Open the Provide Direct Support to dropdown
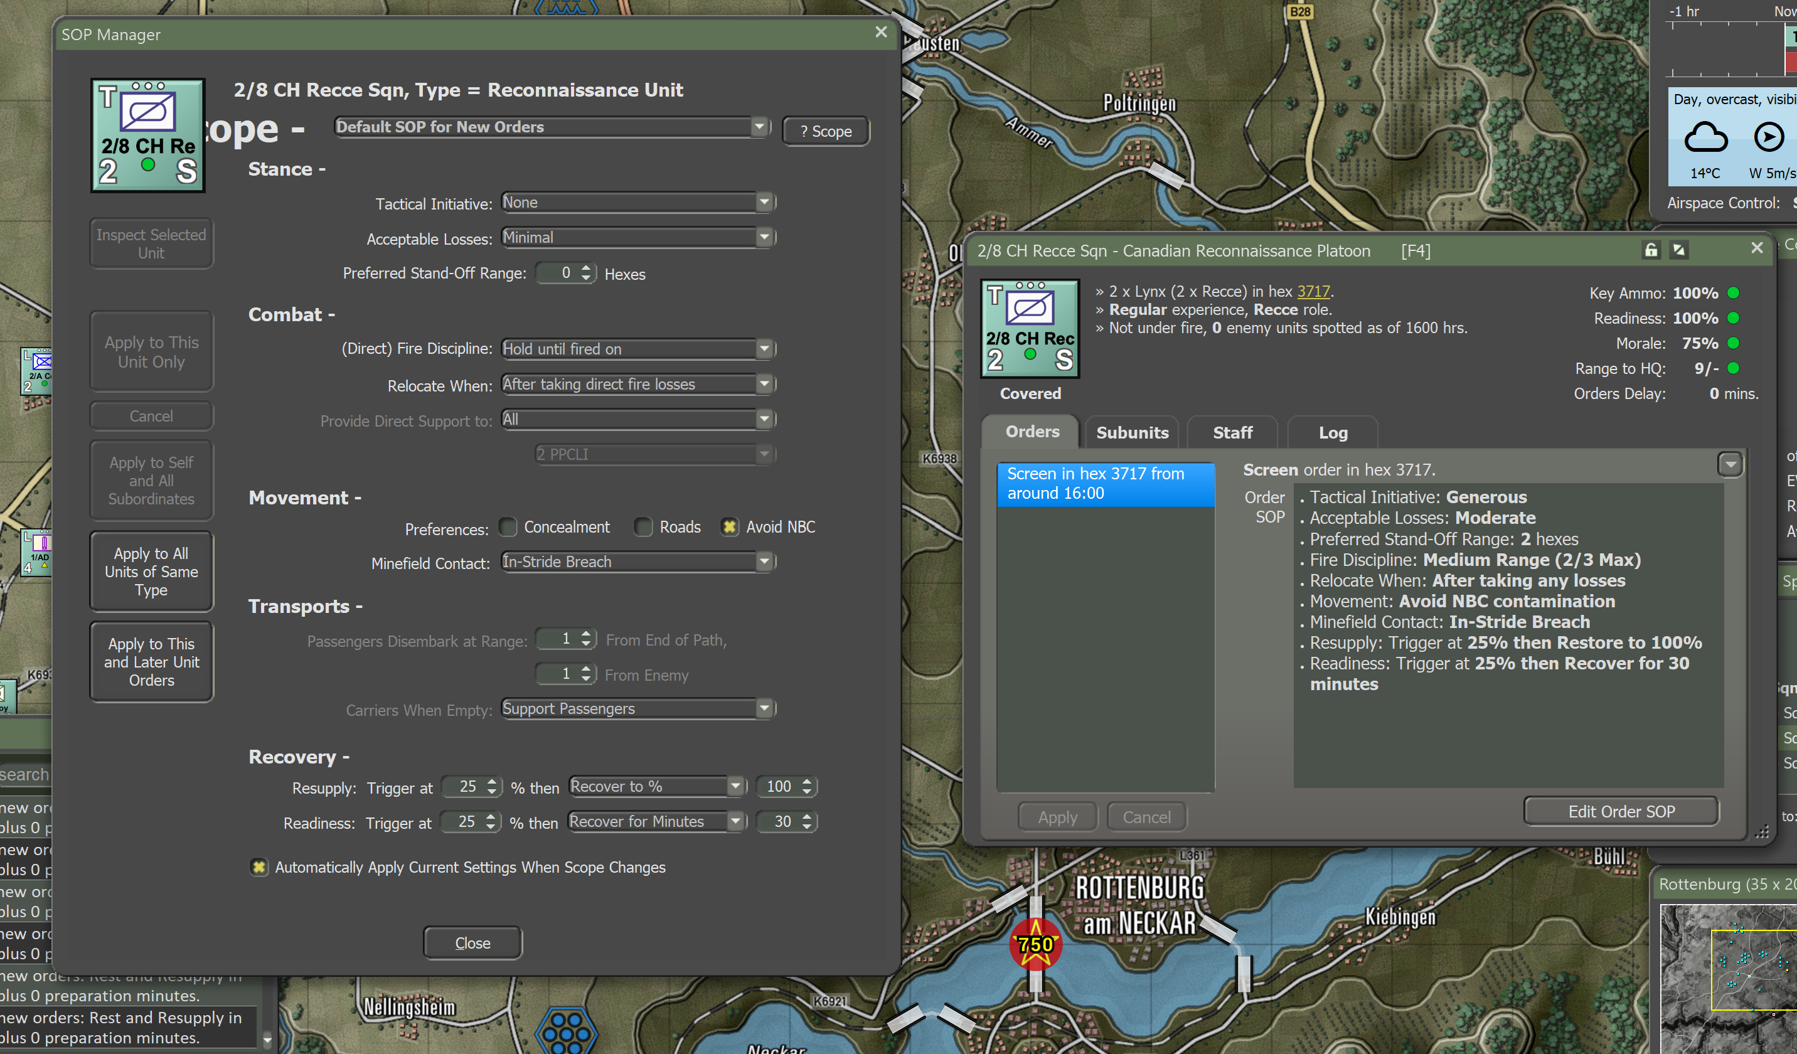This screenshot has height=1054, width=1797. (x=639, y=419)
